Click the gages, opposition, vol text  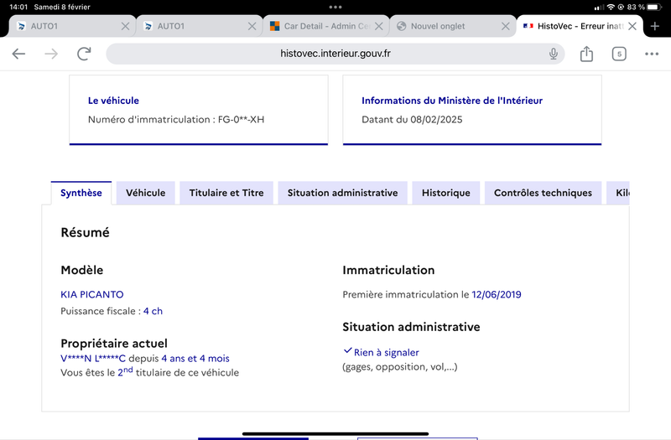pyautogui.click(x=400, y=367)
